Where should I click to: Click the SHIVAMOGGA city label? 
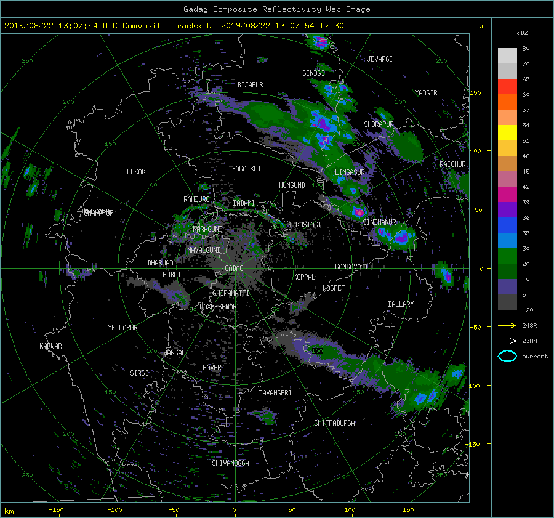coord(230,463)
